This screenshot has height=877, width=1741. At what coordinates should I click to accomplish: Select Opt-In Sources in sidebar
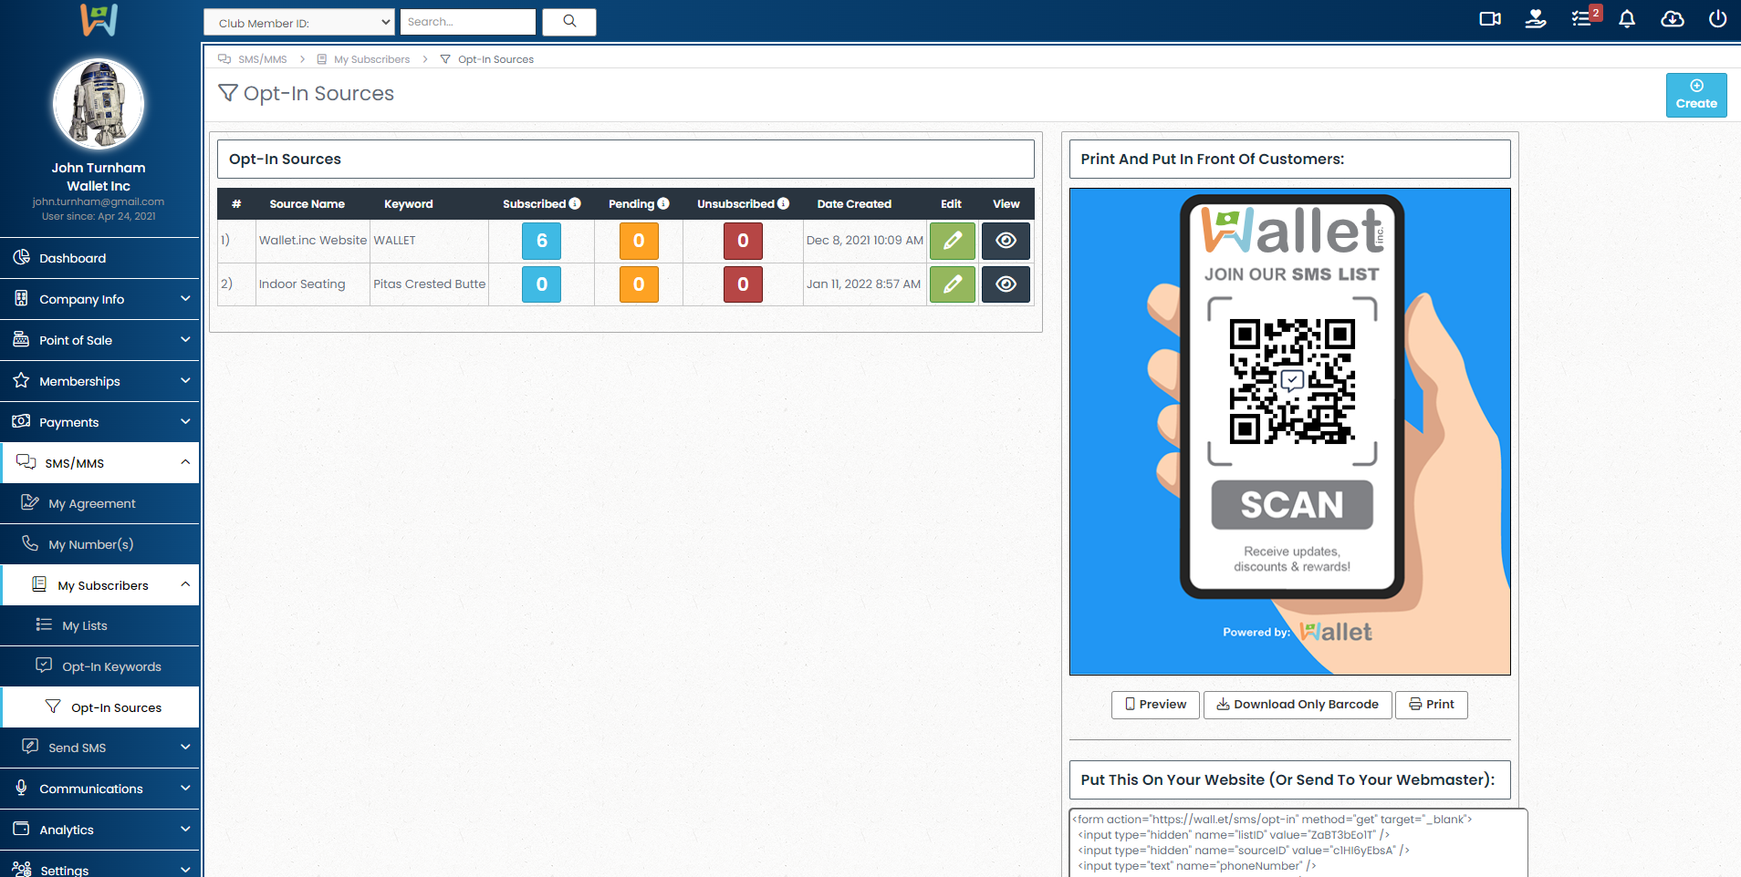[99, 707]
